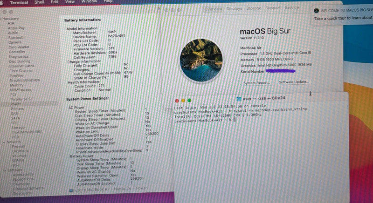Image resolution: width=373 pixels, height=203 pixels.
Task: Select Disabled Software in the sidebar
Action: (28, 188)
